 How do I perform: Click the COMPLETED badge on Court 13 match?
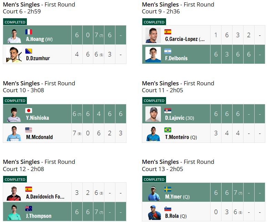154,179
